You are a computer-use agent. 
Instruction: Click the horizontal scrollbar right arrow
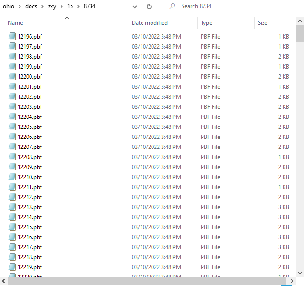(x=292, y=281)
